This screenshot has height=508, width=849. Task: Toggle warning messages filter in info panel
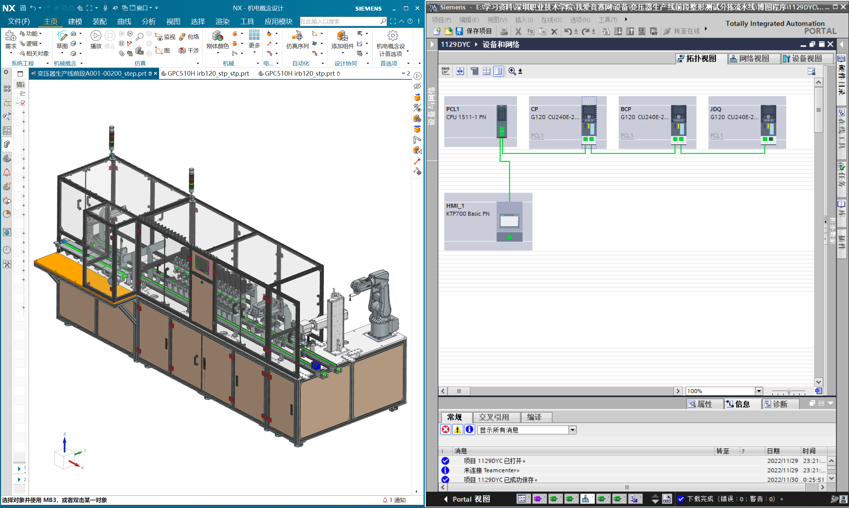[457, 430]
